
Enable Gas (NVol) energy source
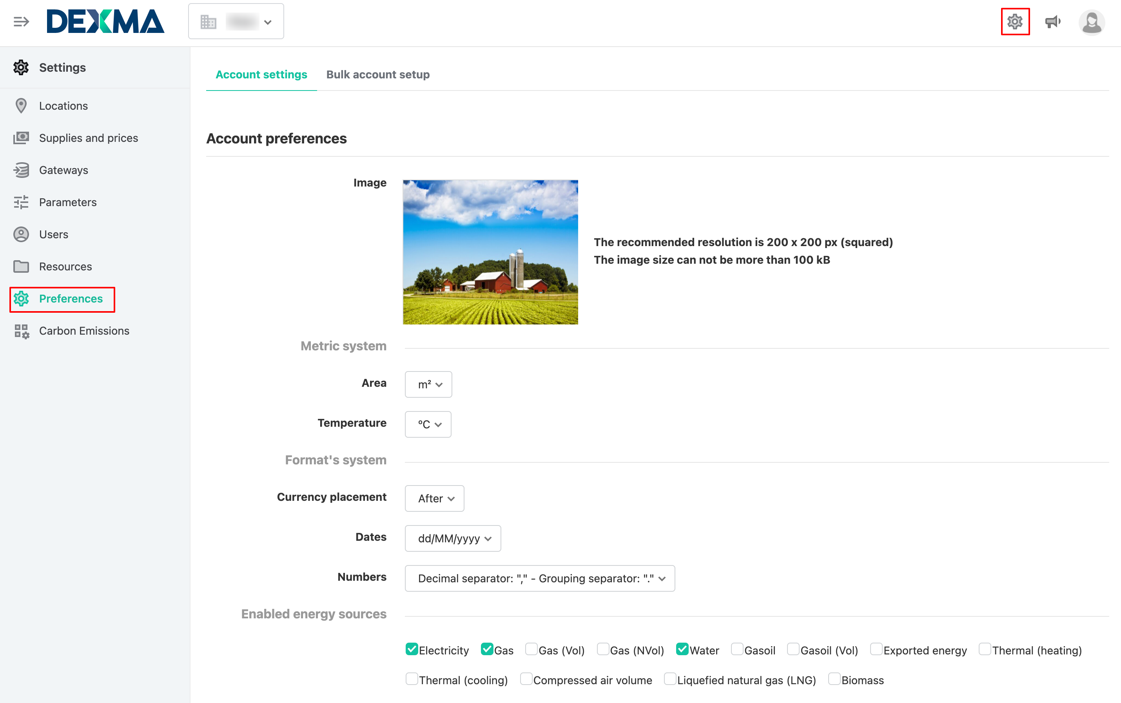603,649
